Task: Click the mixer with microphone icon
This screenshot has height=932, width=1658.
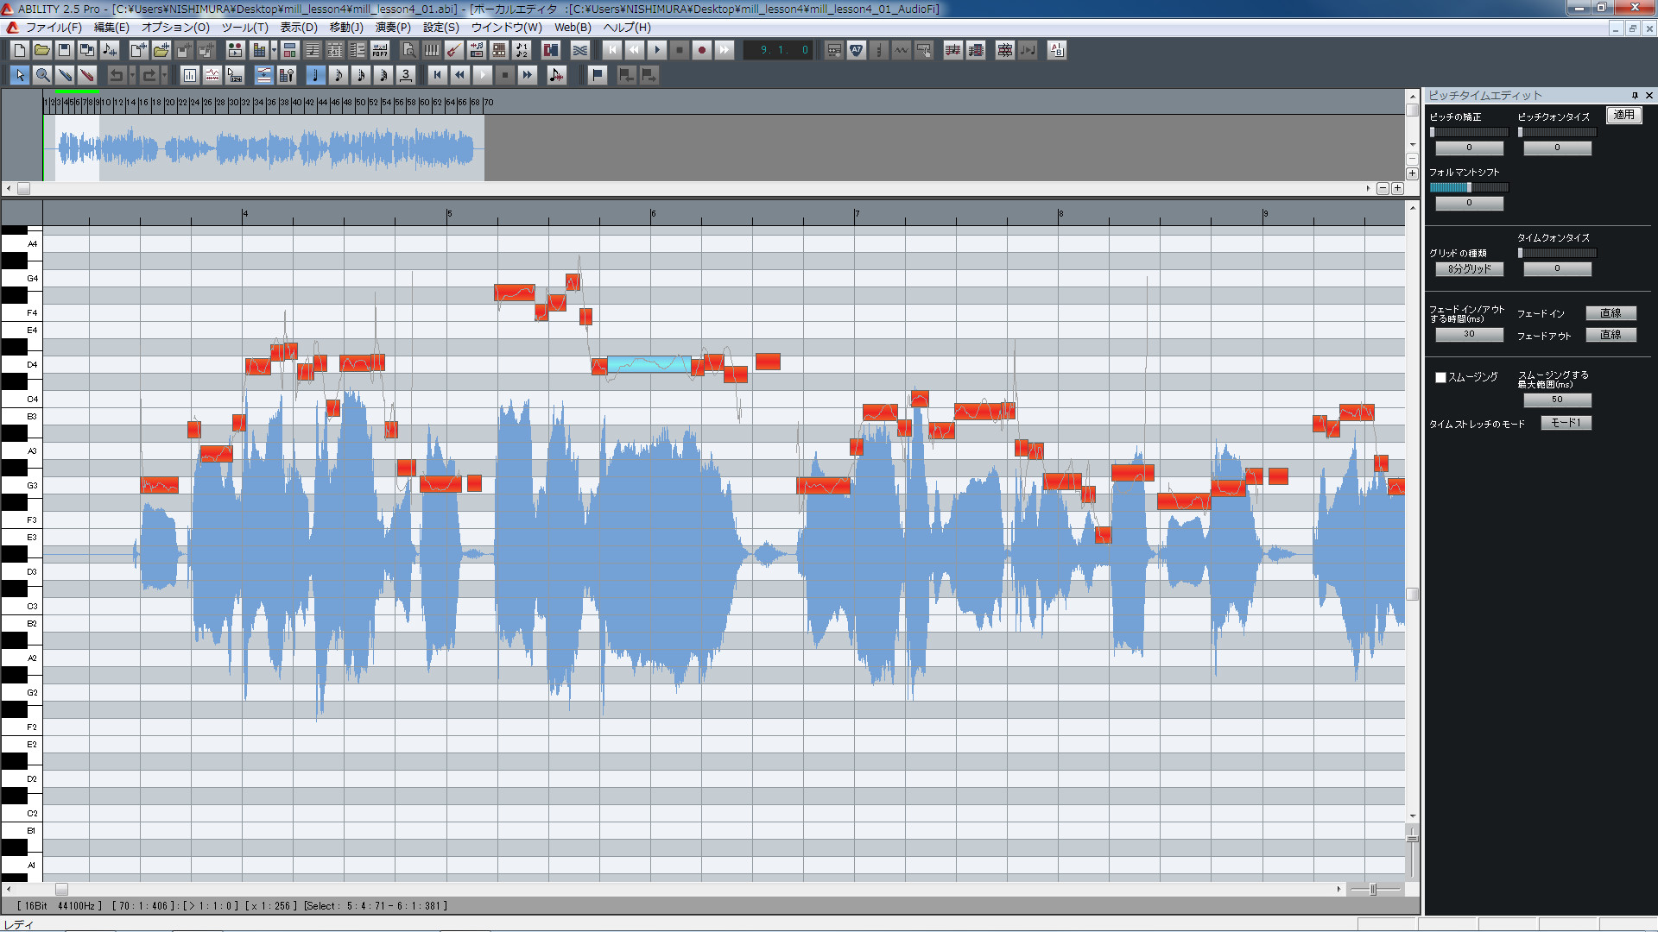Action: 287,75
